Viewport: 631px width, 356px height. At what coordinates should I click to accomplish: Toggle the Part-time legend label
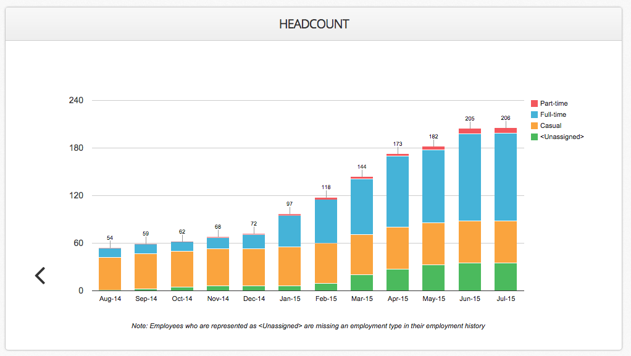coord(554,103)
